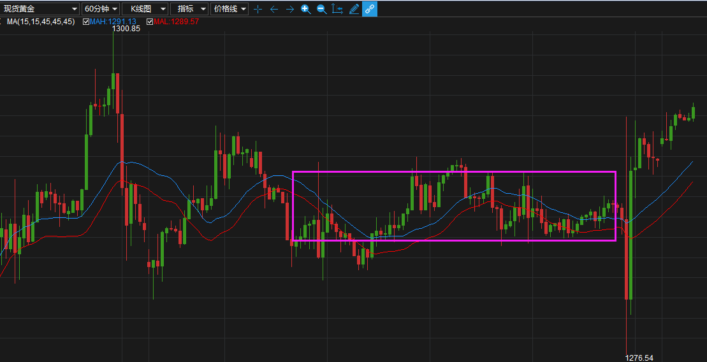Expand the 指标 indicators dropdown
This screenshot has height=362, width=707.
[x=189, y=8]
